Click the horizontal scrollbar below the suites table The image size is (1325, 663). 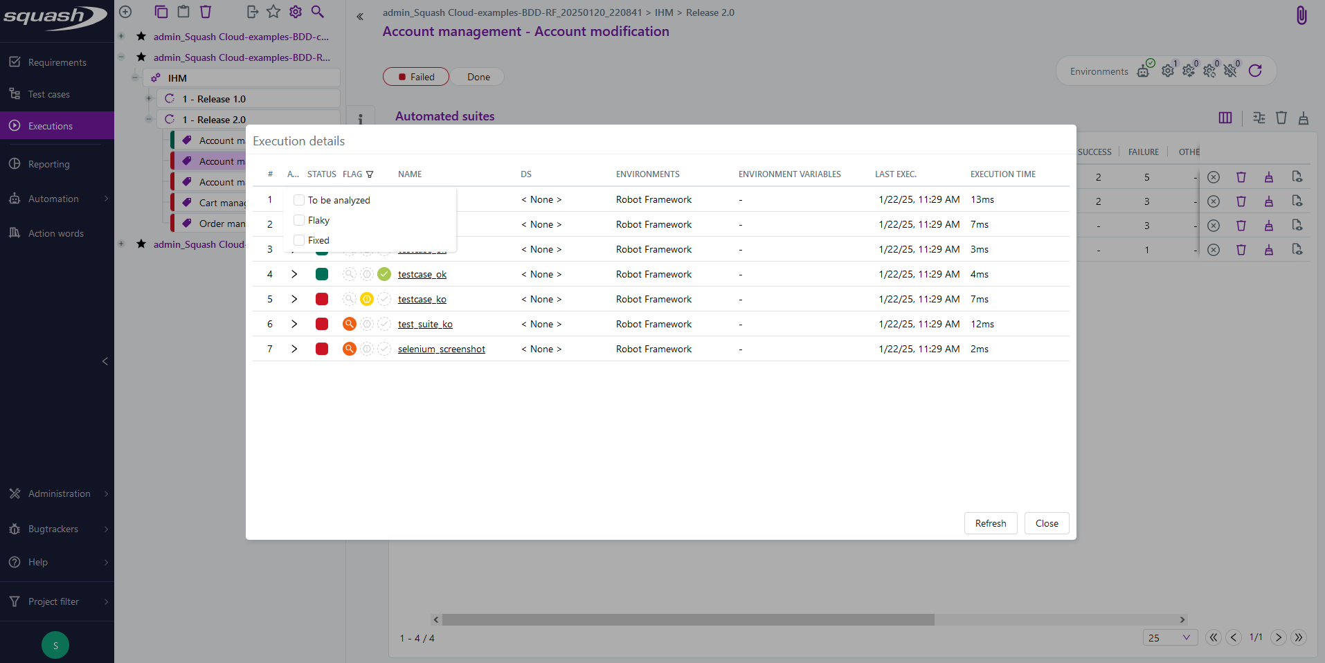(687, 619)
